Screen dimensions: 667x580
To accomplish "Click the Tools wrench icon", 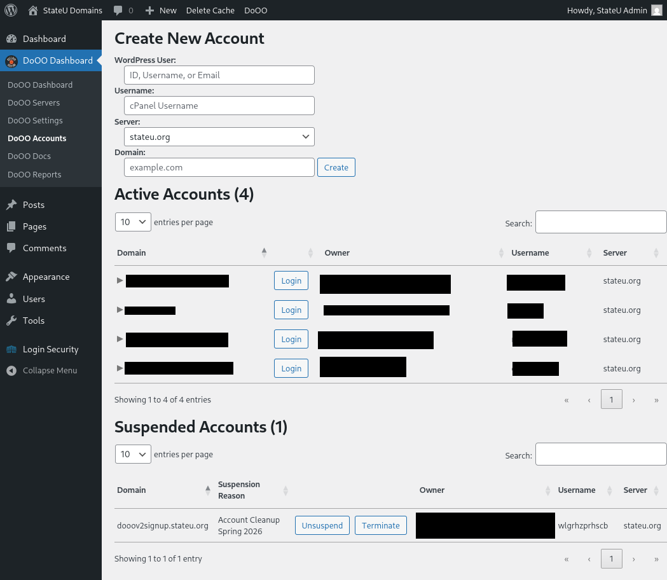I will pyautogui.click(x=11, y=321).
